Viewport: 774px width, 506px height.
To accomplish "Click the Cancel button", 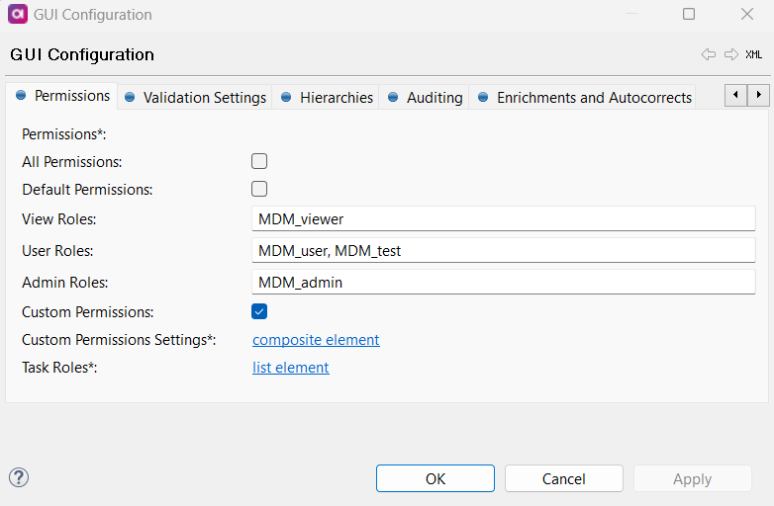I will [x=563, y=478].
